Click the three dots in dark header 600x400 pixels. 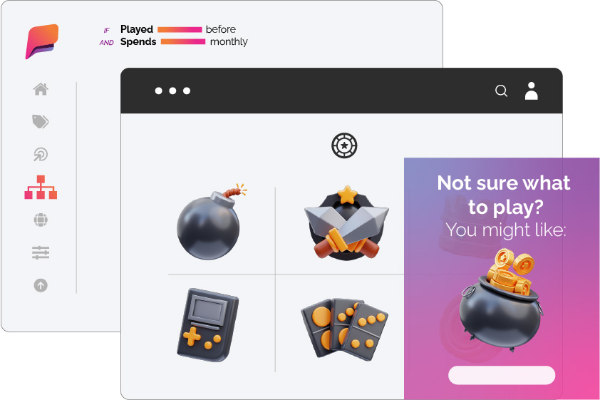click(x=172, y=91)
